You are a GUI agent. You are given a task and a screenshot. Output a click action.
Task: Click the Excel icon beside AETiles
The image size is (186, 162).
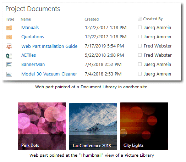pyautogui.click(x=9, y=56)
